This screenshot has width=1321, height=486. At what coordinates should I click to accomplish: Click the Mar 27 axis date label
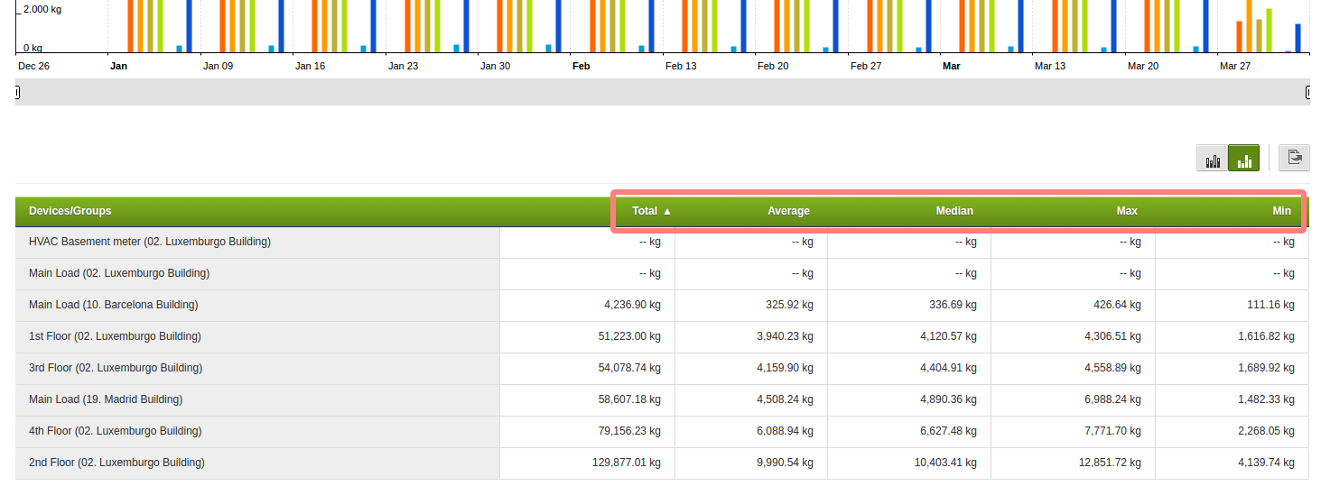1235,66
